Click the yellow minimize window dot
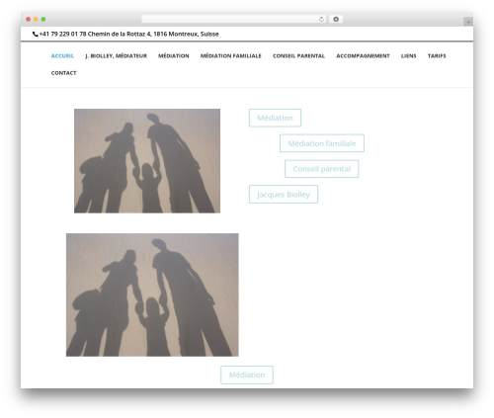494x418 pixels. 36,19
